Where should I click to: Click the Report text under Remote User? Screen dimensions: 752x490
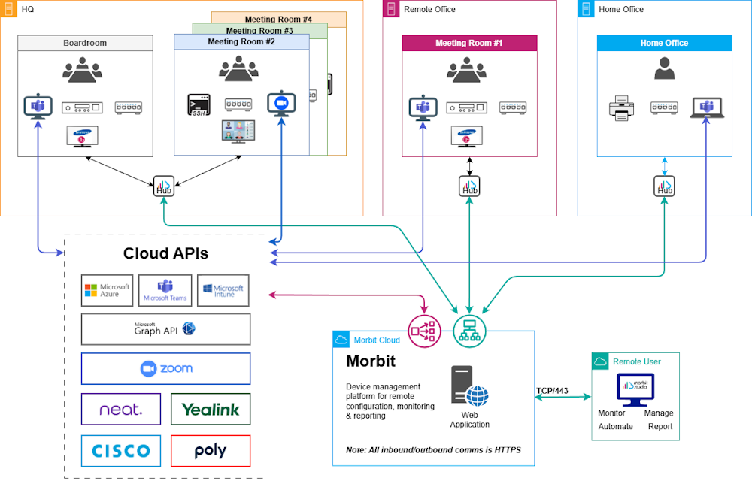[x=660, y=426]
